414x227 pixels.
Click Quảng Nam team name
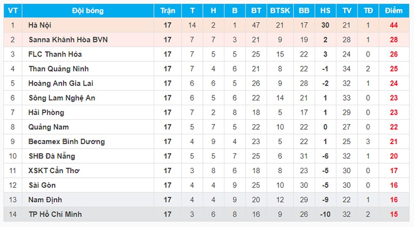click(x=49, y=127)
